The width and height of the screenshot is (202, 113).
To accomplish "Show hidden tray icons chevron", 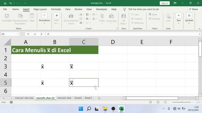I will [x=163, y=109].
